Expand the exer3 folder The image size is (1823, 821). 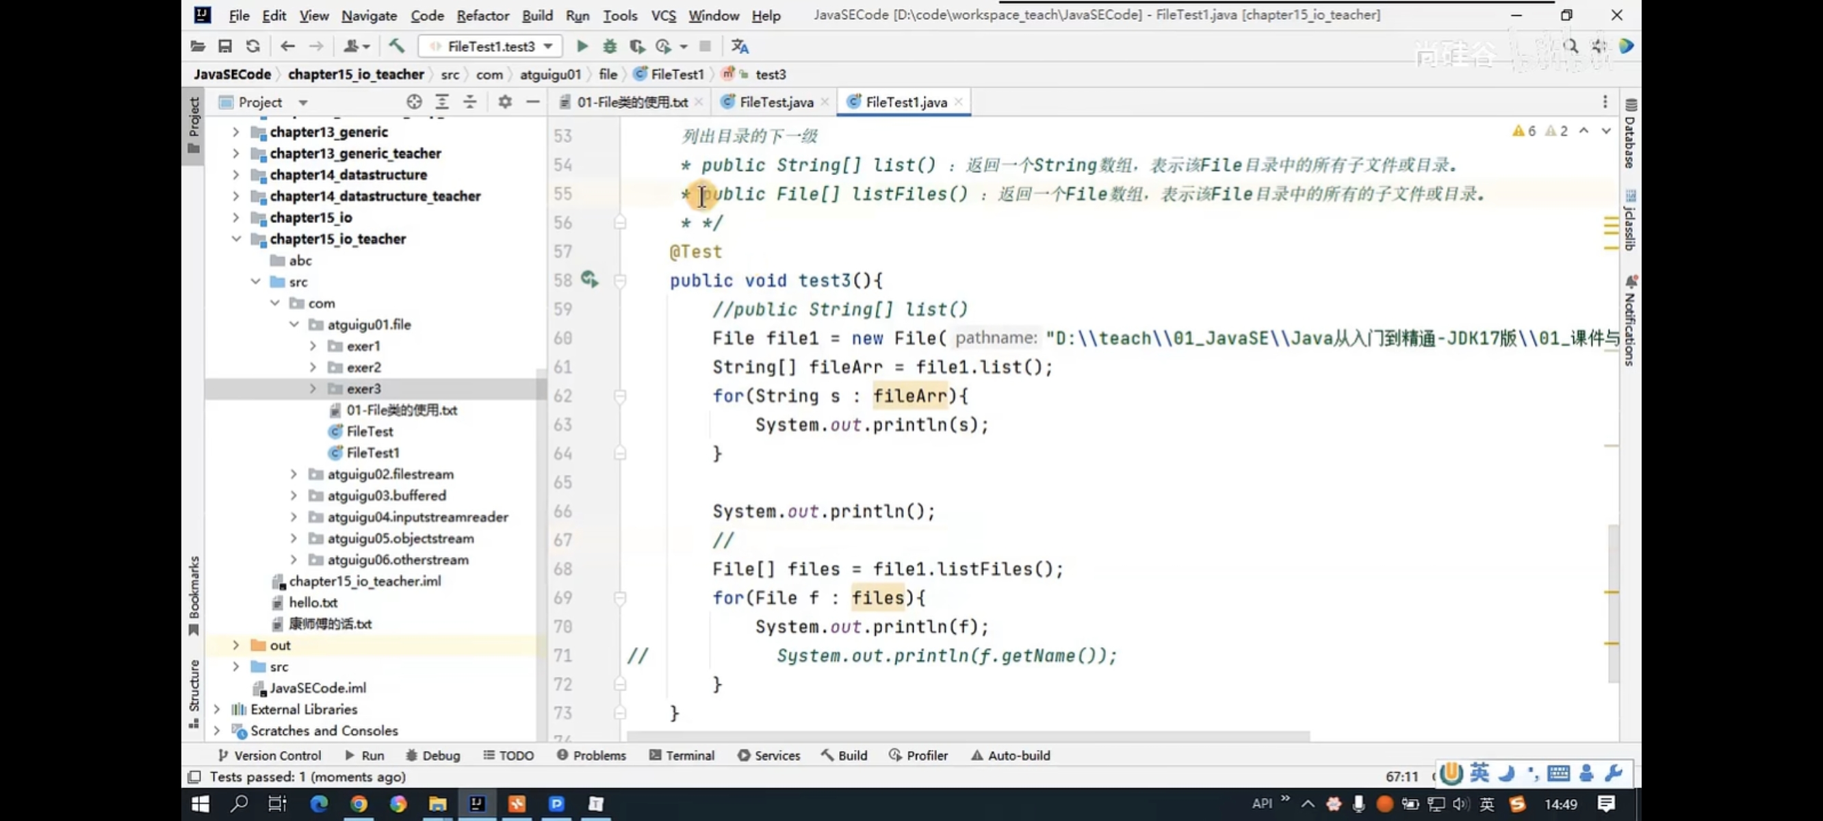313,389
